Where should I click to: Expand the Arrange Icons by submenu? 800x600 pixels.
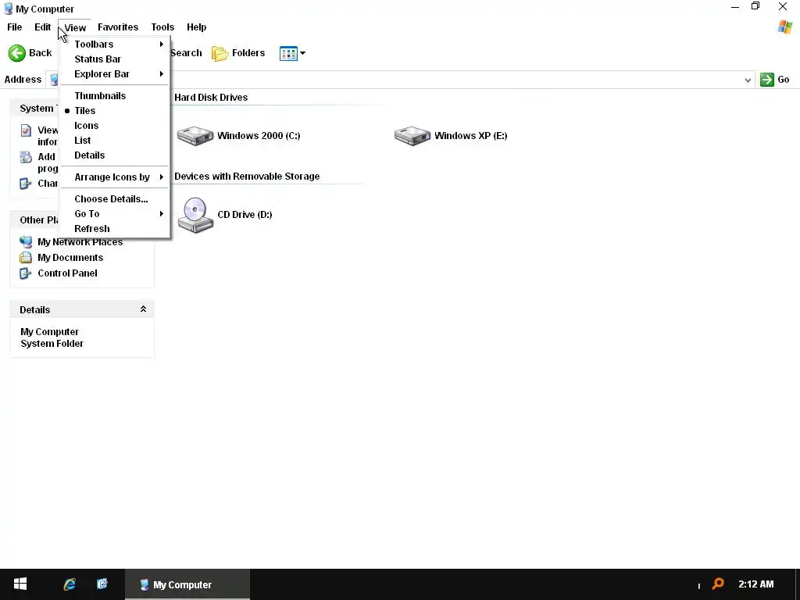point(114,177)
